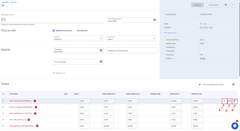This screenshot has height=131, width=240.
Task: Open calendar picker for Maksepäev field
Action: coord(101,50)
